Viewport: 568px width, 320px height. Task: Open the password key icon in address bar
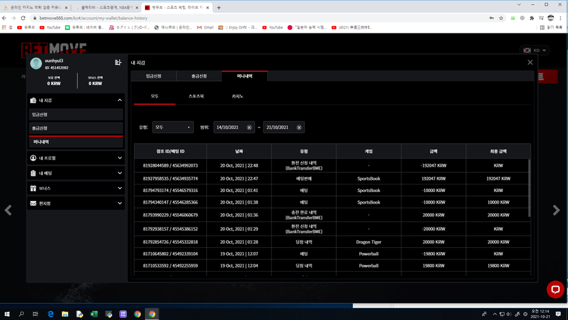492,18
